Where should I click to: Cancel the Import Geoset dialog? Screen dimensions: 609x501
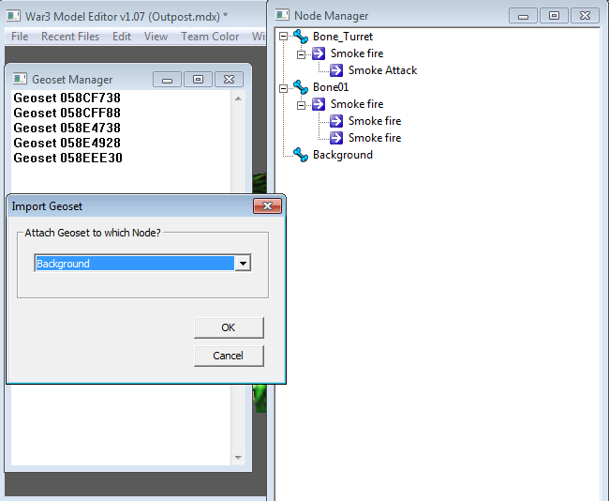(x=229, y=356)
